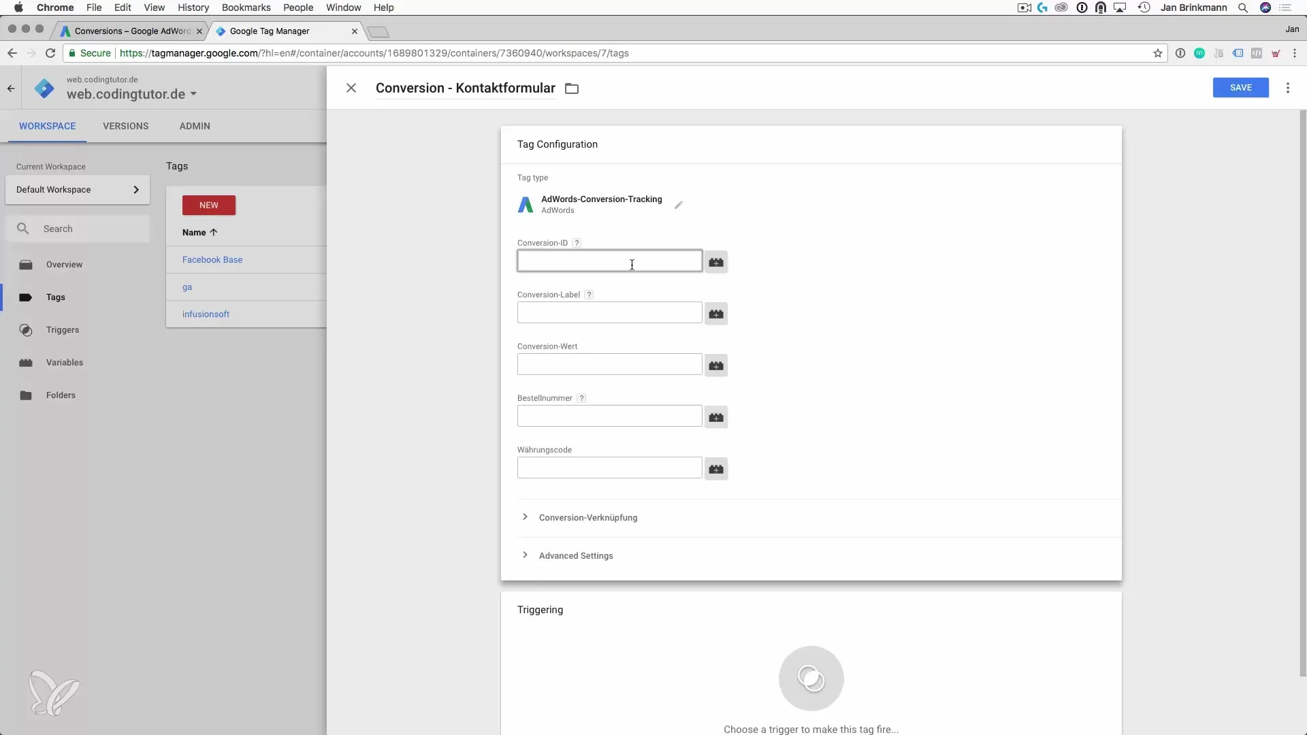This screenshot has height=735, width=1307.
Task: Sort tags by Name column
Action: tap(199, 233)
